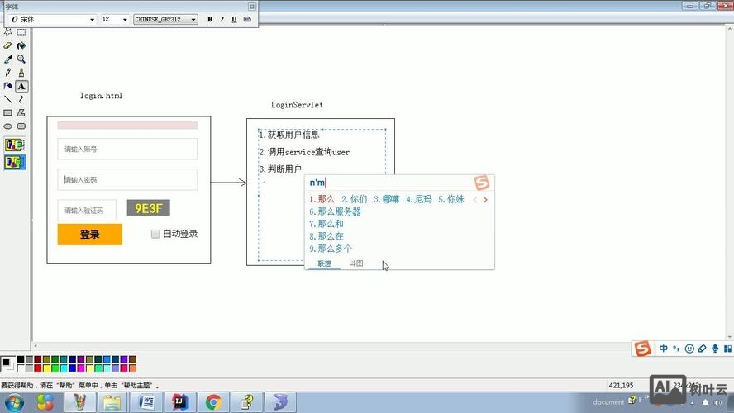The width and height of the screenshot is (734, 413).
Task: Open the font name dropdown
Action: click(x=91, y=19)
